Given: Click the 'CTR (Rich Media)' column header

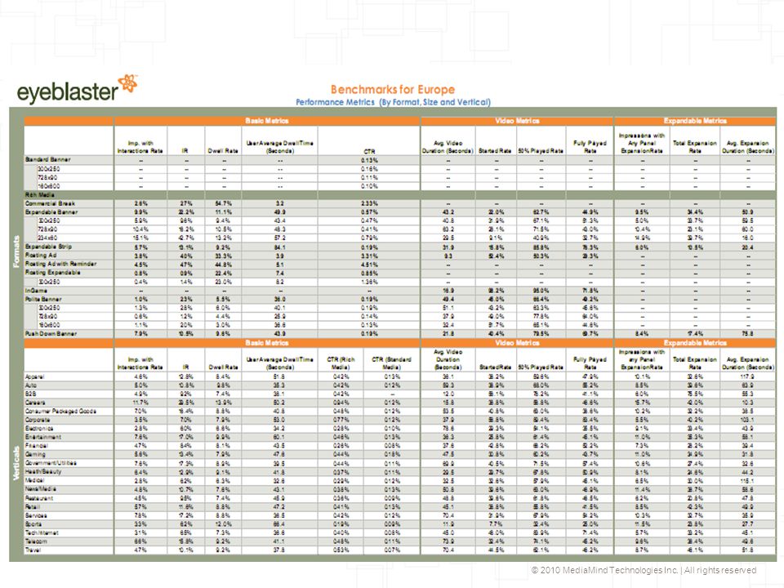Looking at the screenshot, I should [x=341, y=363].
